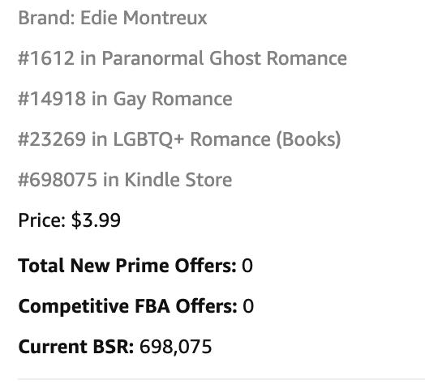Click the Total New Prime Offers label
This screenshot has width=425, height=384.
click(127, 266)
